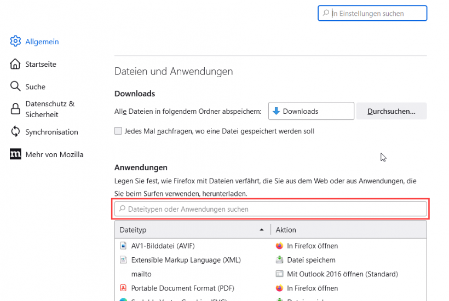Click Firefox icon in PDF action row

(x=279, y=288)
